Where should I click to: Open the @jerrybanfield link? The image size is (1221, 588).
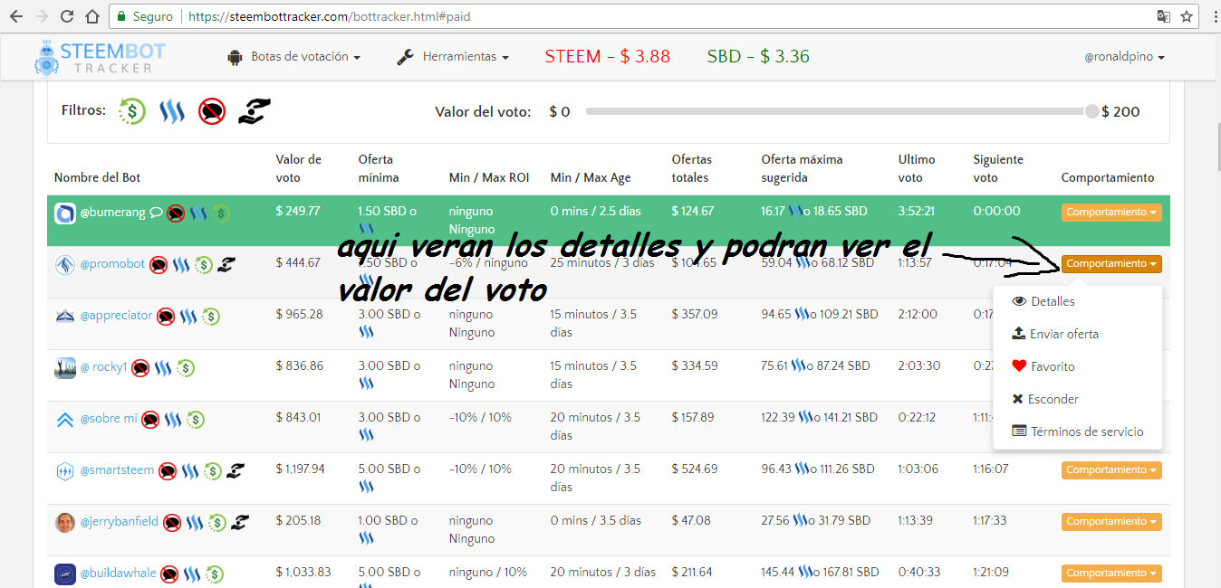coord(120,522)
